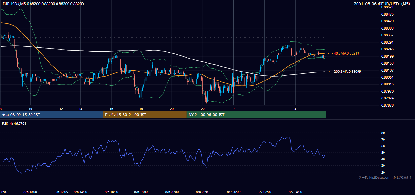Select the ロンドン 15:30-21:00 JST session bar

(145, 115)
